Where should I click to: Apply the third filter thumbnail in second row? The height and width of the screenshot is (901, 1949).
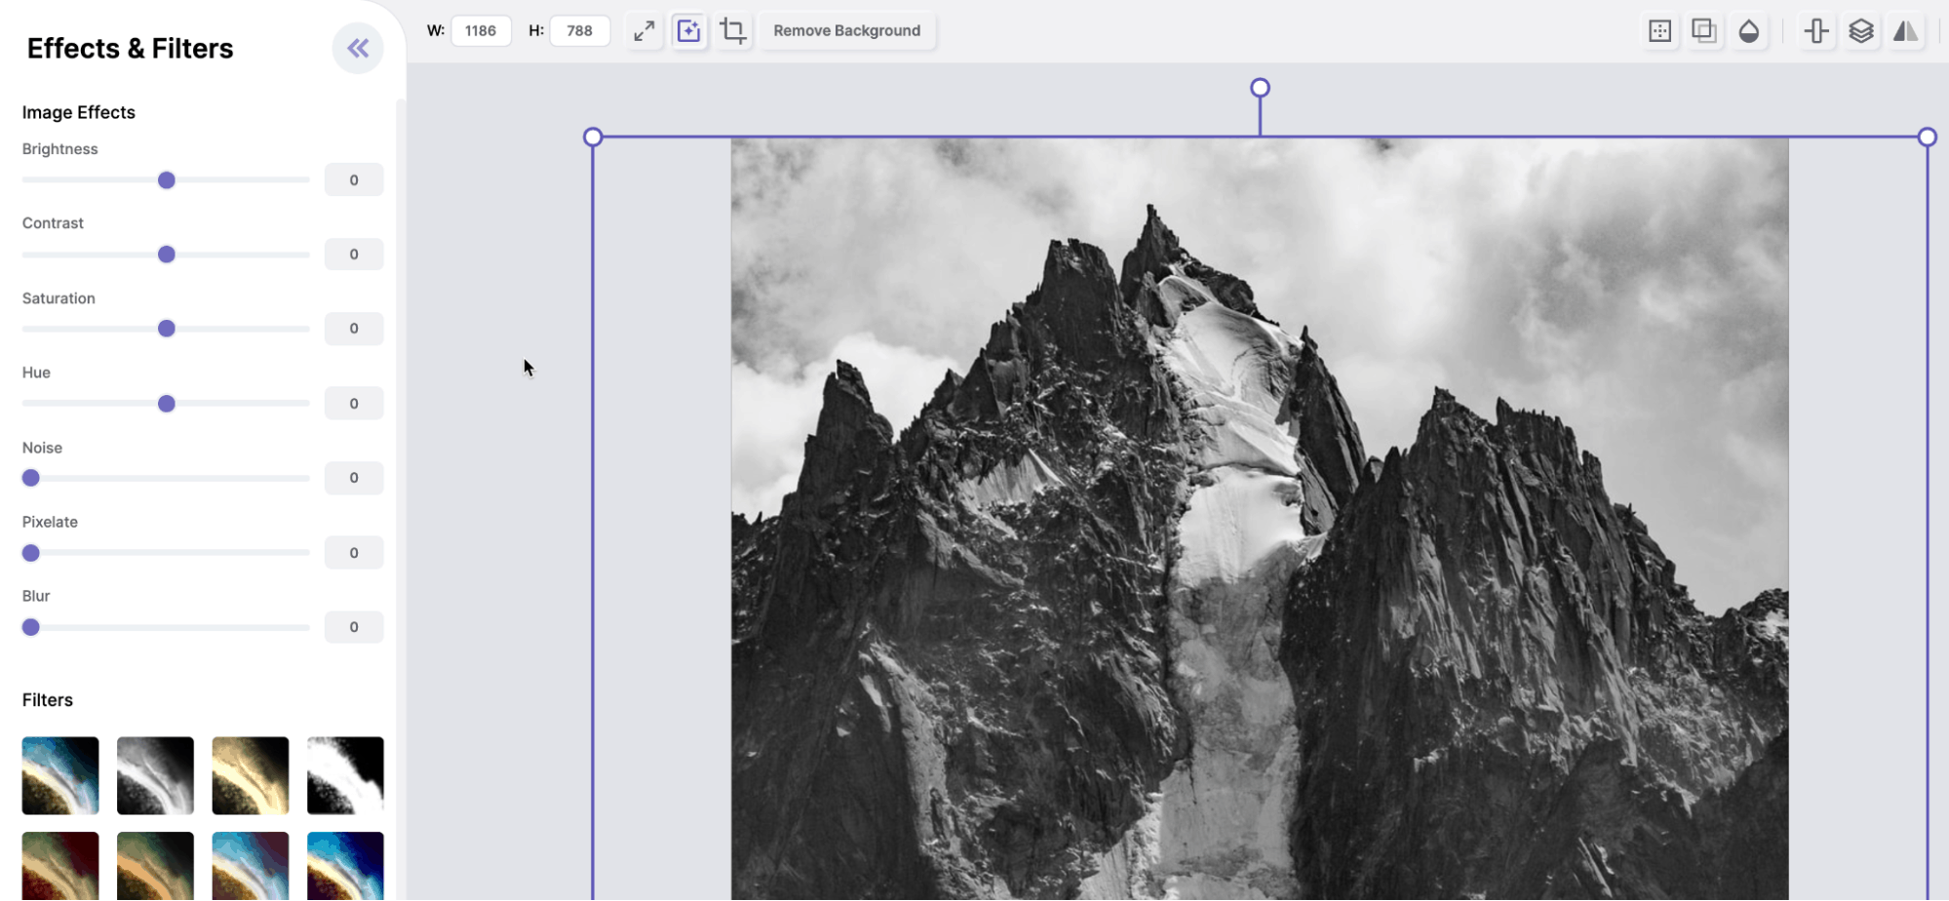251,866
